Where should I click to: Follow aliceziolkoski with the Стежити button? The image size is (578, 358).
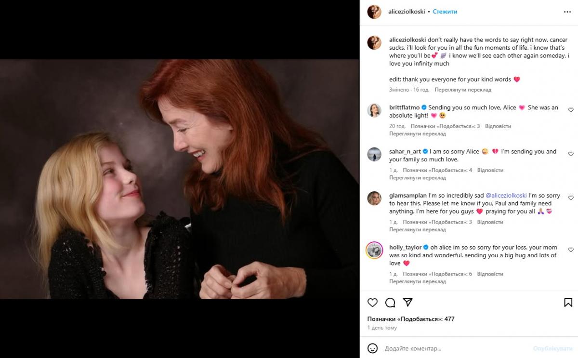pyautogui.click(x=445, y=12)
